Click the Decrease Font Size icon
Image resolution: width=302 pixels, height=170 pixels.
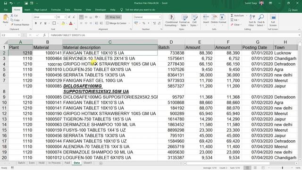click(74, 17)
